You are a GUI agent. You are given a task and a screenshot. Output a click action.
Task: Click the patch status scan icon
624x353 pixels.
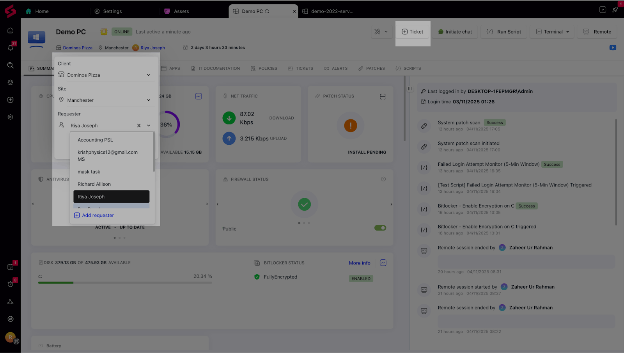click(x=383, y=96)
